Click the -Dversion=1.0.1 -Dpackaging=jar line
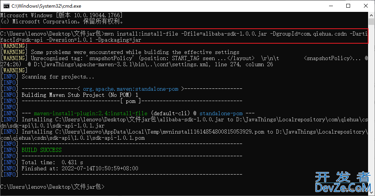Screen dimensions: 375x196 point(71,40)
